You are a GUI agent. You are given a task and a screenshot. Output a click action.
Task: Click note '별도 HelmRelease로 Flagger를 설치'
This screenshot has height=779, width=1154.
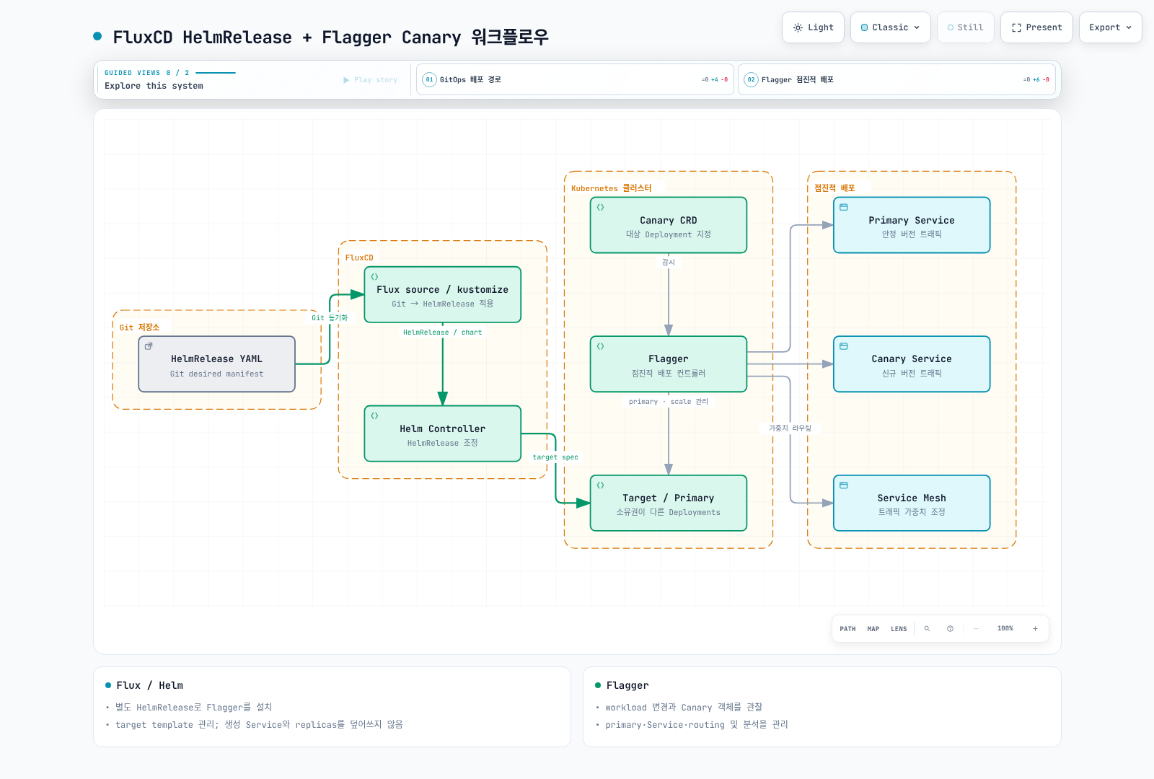(193, 708)
